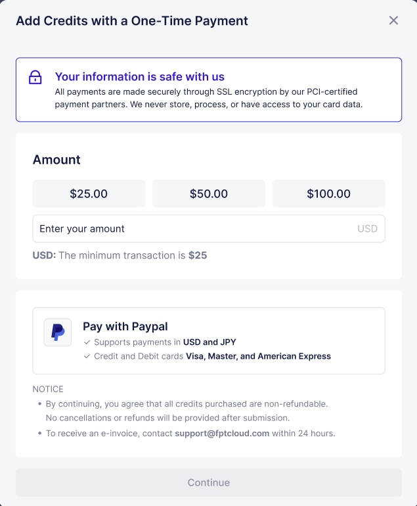This screenshot has height=506, width=417.
Task: Click the 'Your information is safe with us' heading
Action: click(x=140, y=77)
